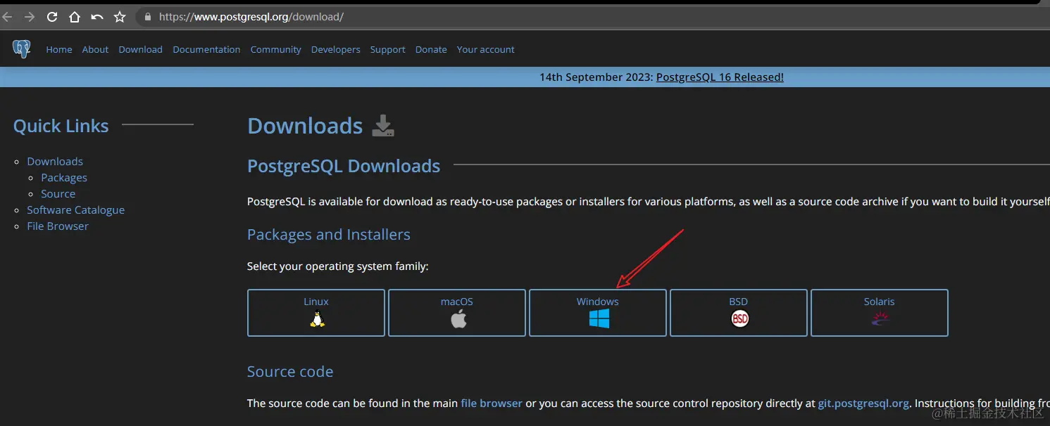Select the BSD operating system button

pyautogui.click(x=739, y=313)
